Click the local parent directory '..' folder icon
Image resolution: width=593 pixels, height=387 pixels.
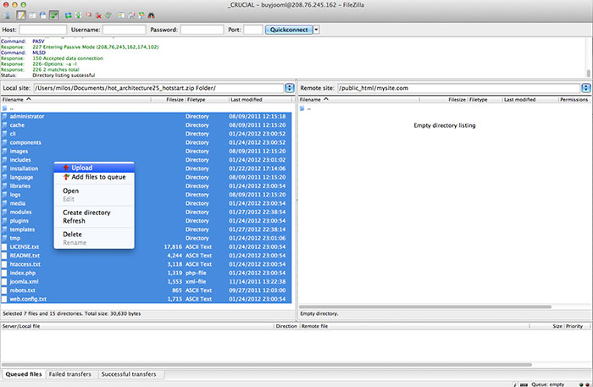pyautogui.click(x=4, y=108)
